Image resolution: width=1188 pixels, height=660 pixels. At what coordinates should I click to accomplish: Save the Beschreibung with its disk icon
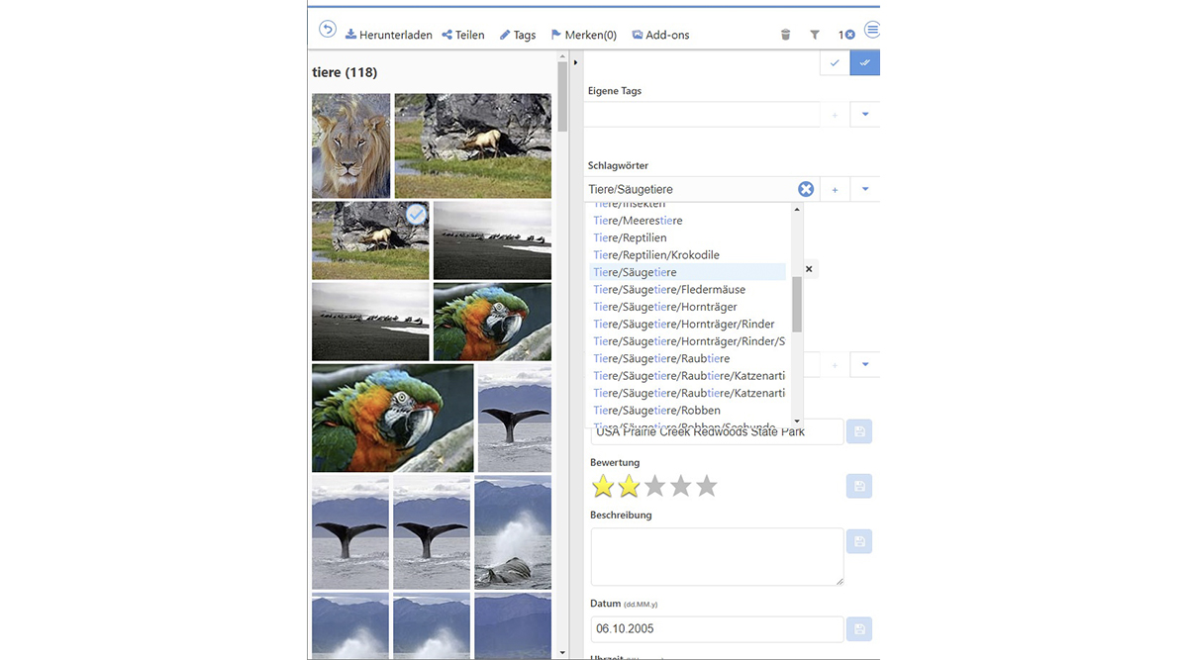(859, 541)
